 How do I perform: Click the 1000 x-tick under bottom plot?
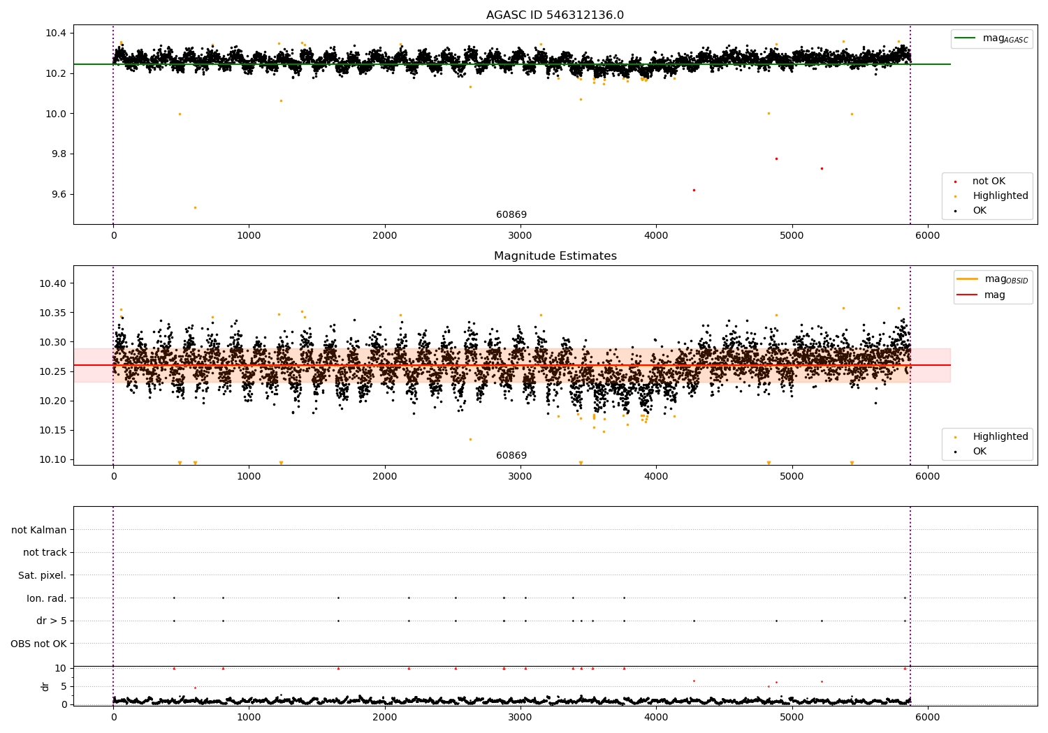pos(249,717)
